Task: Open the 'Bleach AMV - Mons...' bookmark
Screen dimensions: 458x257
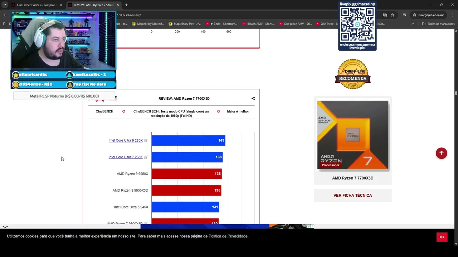Action: point(258,24)
